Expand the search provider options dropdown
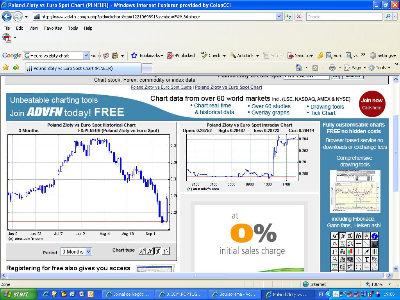This screenshot has height=300, width=400. coord(395,16)
